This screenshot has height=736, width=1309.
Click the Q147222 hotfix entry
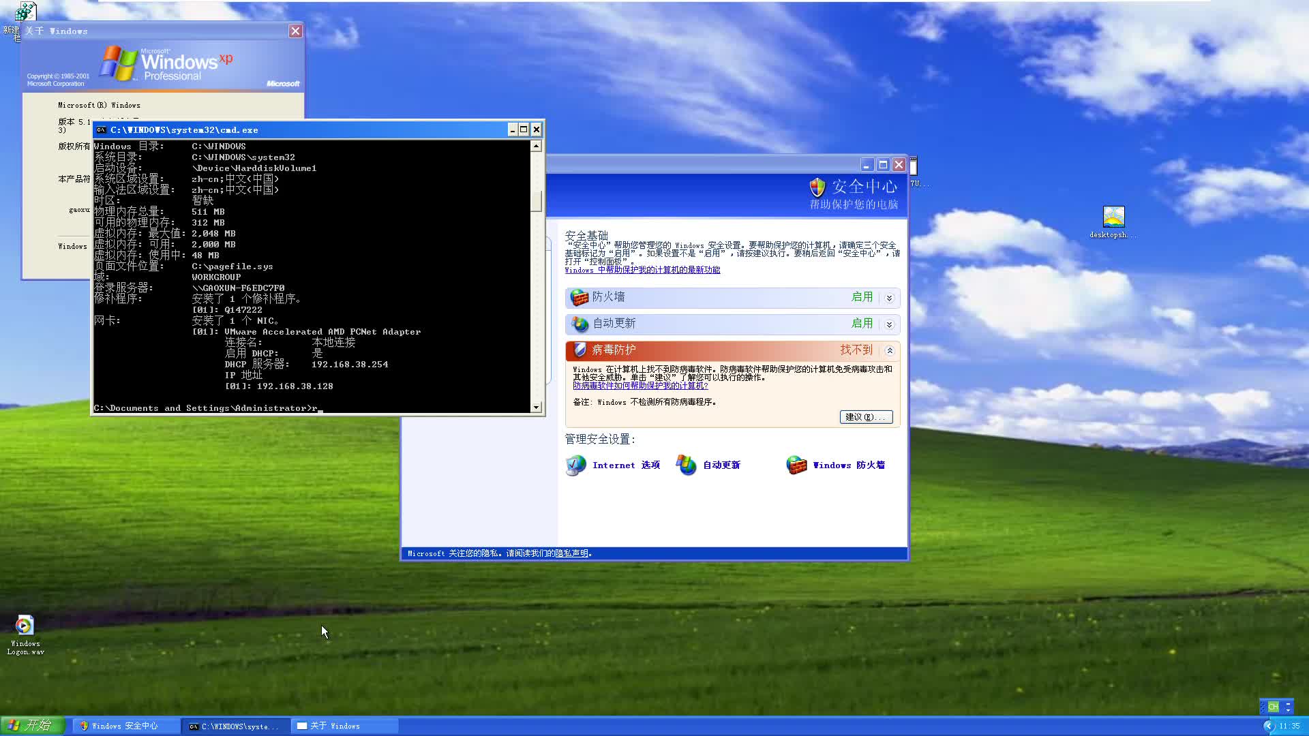(227, 310)
